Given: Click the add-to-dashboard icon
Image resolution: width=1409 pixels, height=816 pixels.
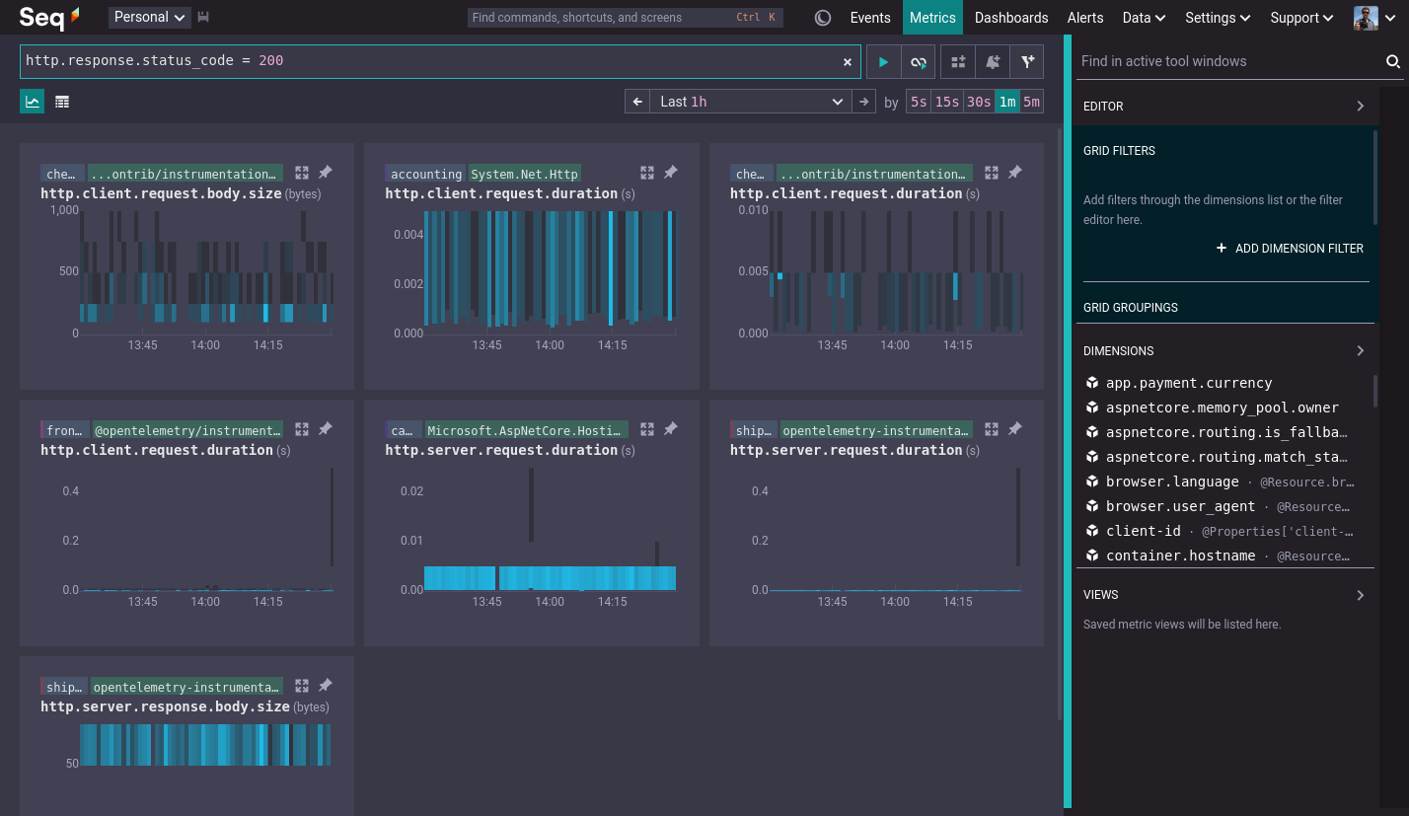Looking at the screenshot, I should (958, 62).
